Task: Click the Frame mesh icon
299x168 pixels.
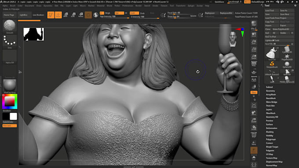Action: pyautogui.click(x=254, y=105)
